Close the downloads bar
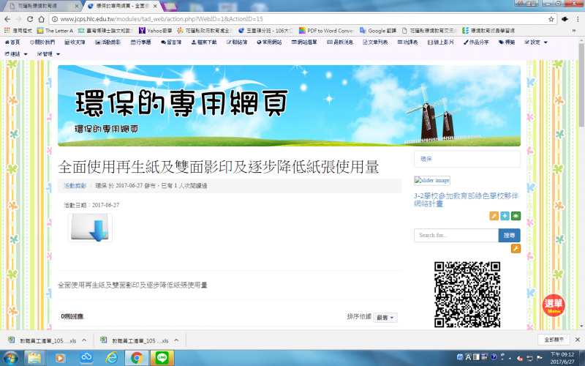 pos(578,340)
